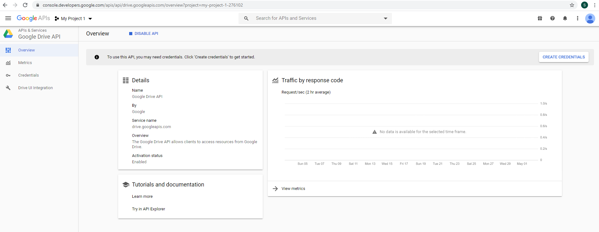Click the Tutorials and documentation heading
The height and width of the screenshot is (232, 599).
tap(168, 185)
